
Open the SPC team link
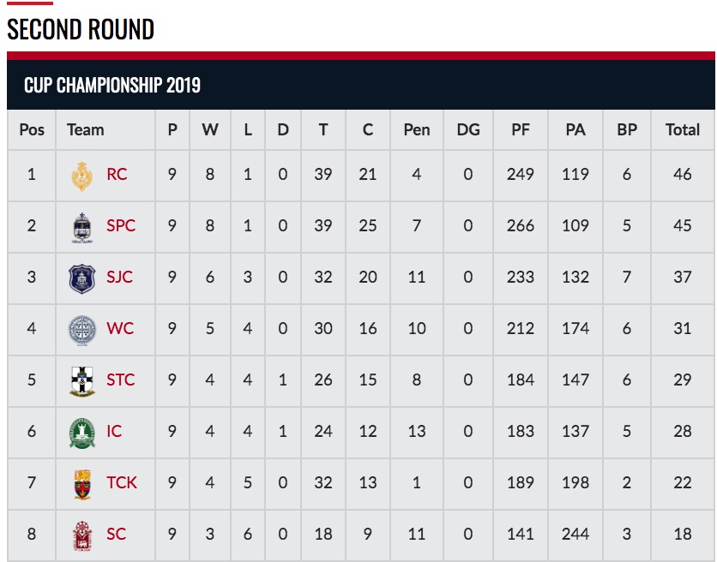click(121, 226)
